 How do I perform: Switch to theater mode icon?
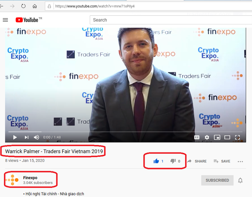(227, 138)
